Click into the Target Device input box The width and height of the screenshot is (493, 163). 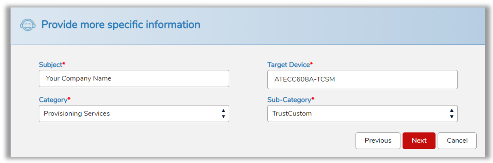point(362,79)
